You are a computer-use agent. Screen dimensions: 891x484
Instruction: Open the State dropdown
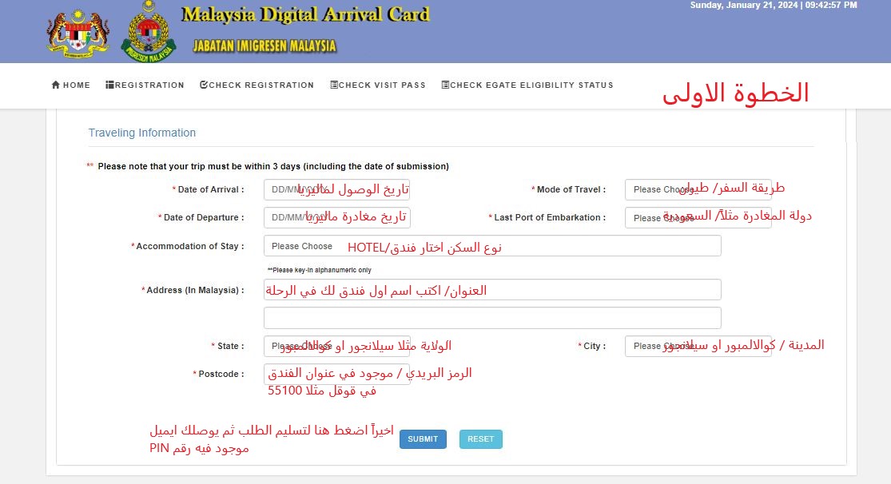pyautogui.click(x=336, y=346)
